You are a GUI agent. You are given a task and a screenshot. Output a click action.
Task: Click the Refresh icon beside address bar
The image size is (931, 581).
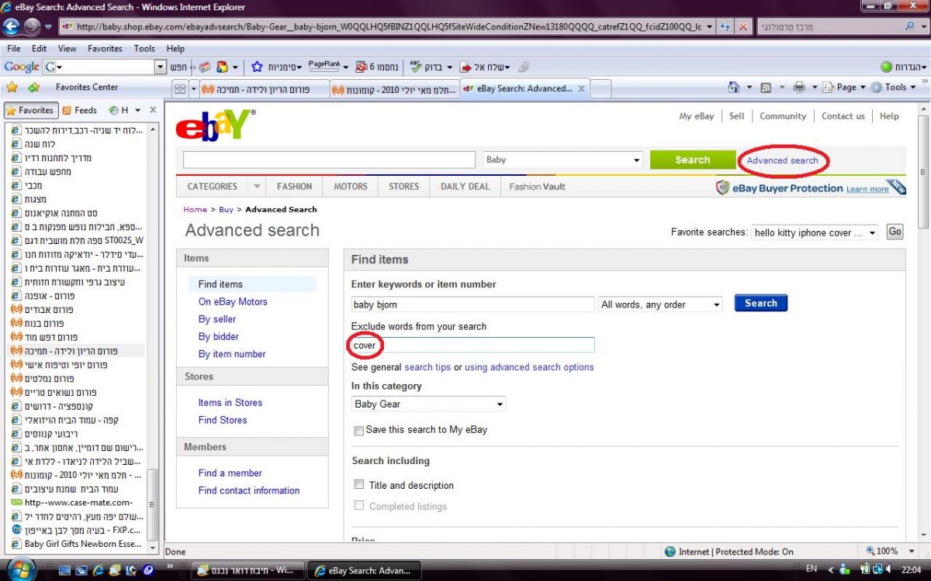point(725,26)
